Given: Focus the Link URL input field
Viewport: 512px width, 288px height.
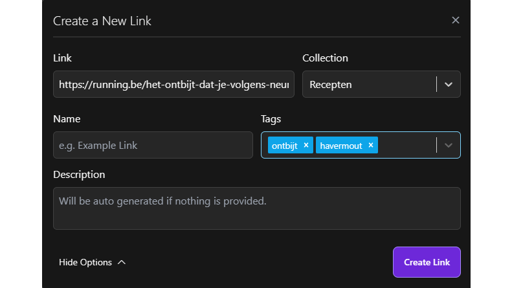Looking at the screenshot, I should 173,84.
